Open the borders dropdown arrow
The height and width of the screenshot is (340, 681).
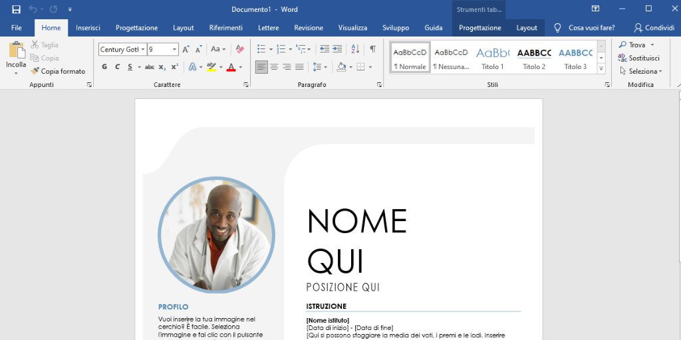point(370,67)
